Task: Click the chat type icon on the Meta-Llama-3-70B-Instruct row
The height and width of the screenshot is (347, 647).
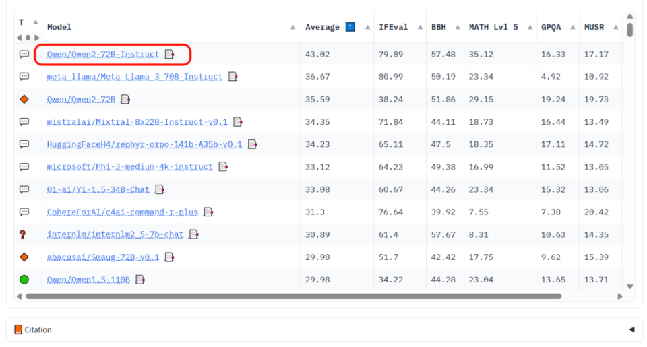Action: 24,77
